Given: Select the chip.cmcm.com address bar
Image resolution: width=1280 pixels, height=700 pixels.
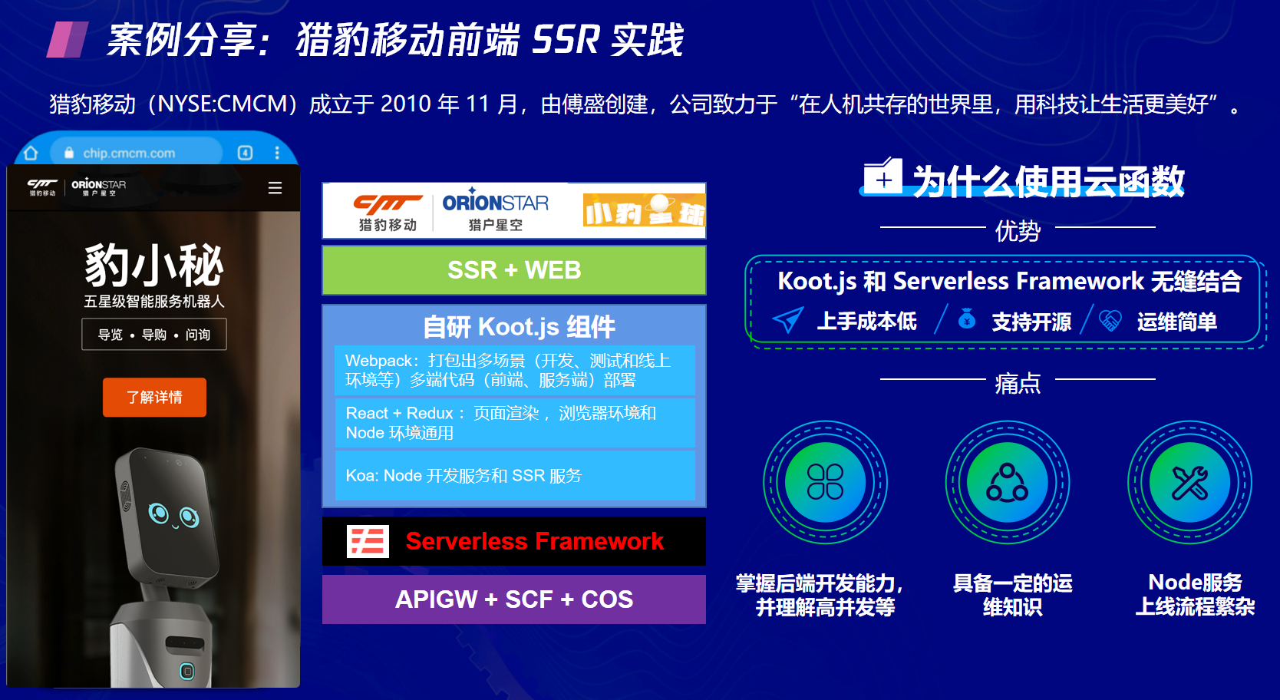Looking at the screenshot, I should (x=137, y=153).
